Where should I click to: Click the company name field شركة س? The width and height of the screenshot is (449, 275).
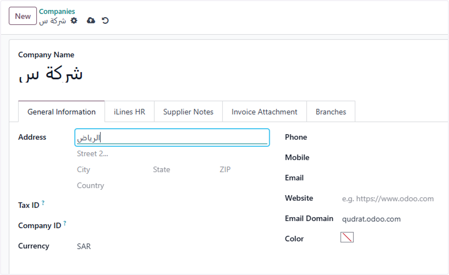tap(51, 74)
